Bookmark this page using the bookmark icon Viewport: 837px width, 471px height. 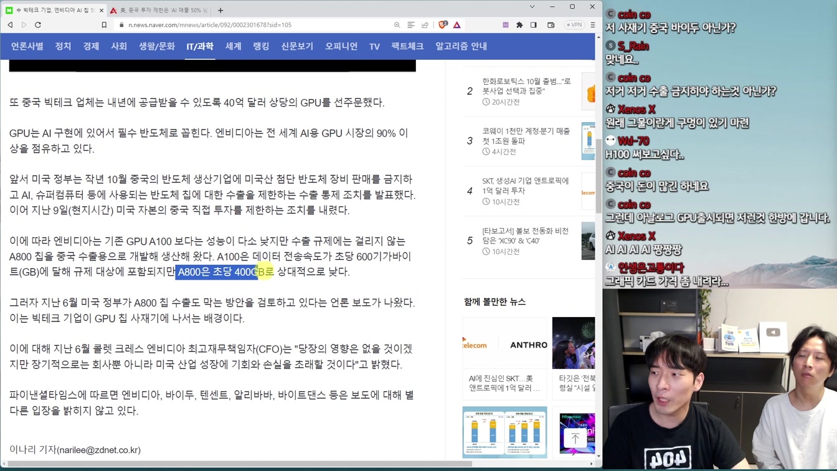pyautogui.click(x=104, y=25)
